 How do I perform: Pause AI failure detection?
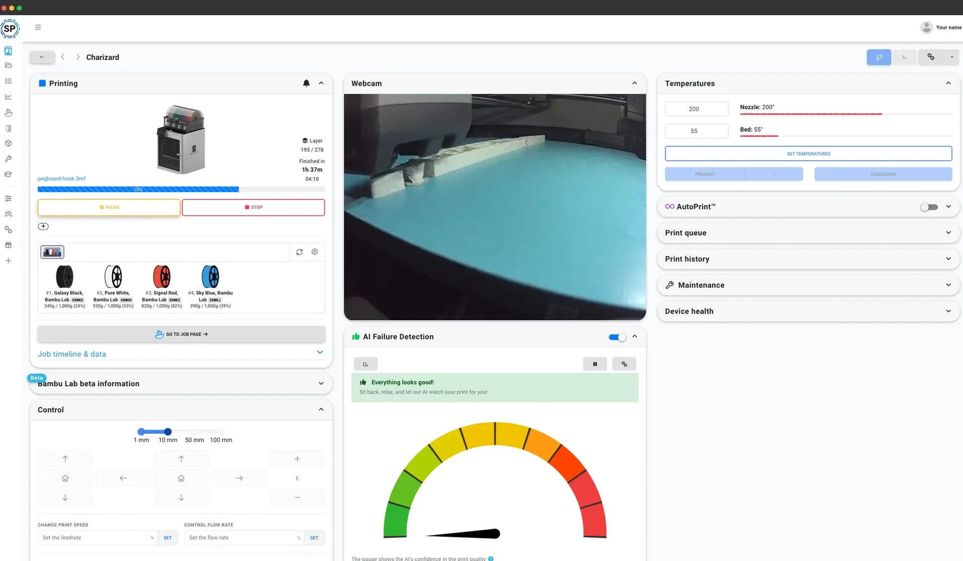pos(595,364)
